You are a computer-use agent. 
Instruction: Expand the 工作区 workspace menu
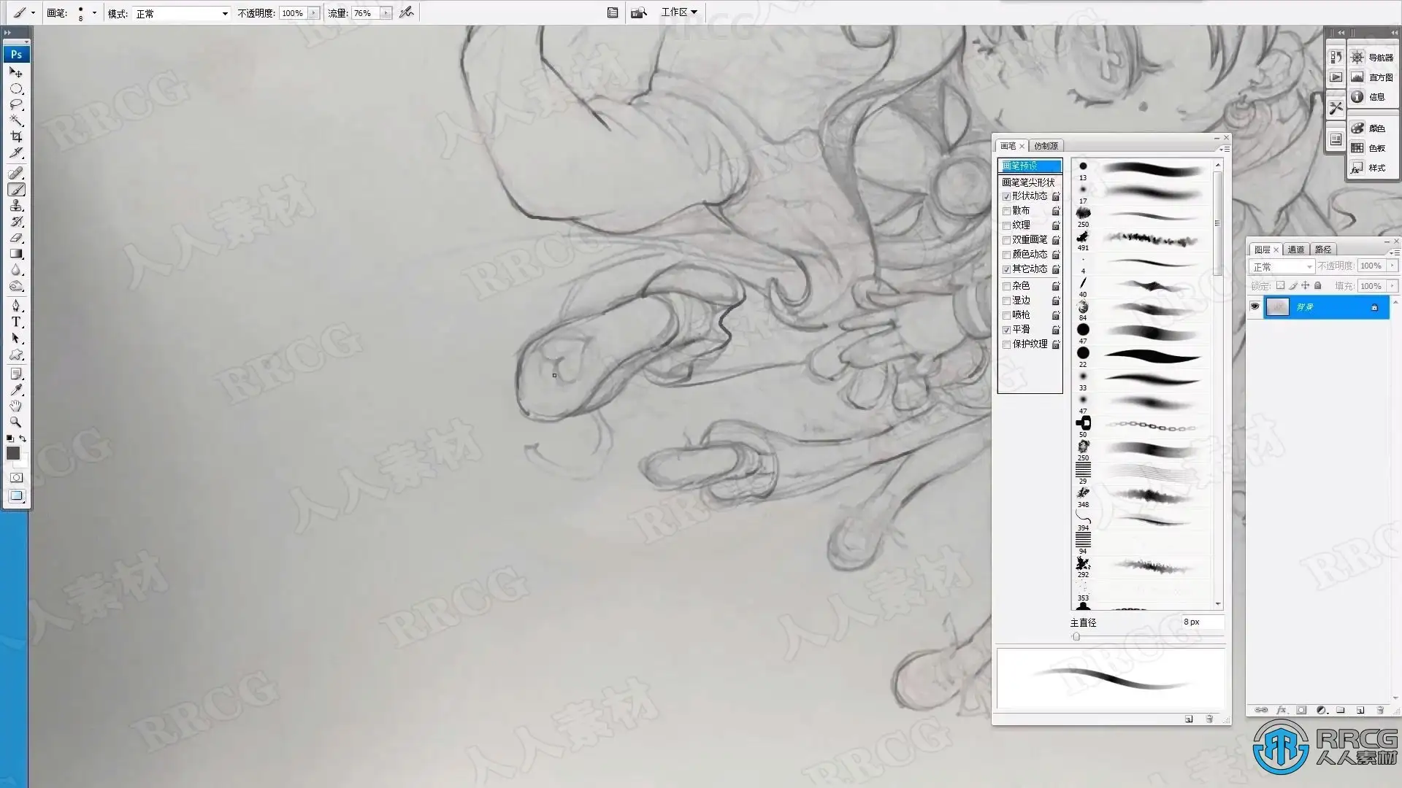679,12
